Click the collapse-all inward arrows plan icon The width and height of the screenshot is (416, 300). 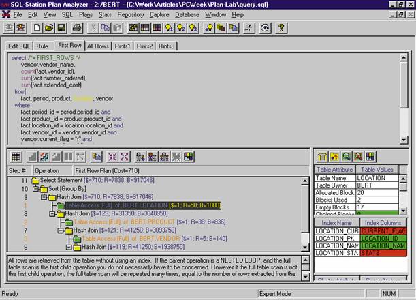coord(112,157)
